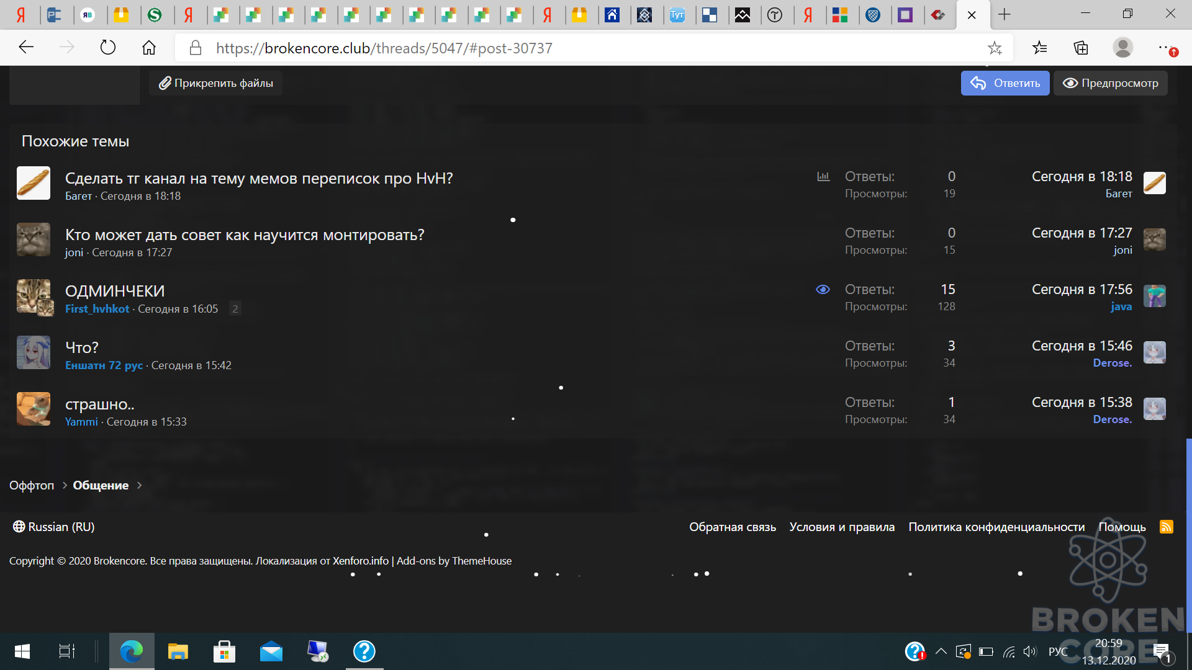This screenshot has width=1192, height=670.
Task: Open Mail app from taskbar
Action: [x=271, y=651]
